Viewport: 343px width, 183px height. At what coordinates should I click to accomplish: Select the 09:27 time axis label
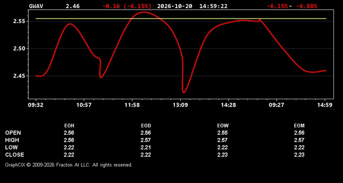[x=277, y=105]
